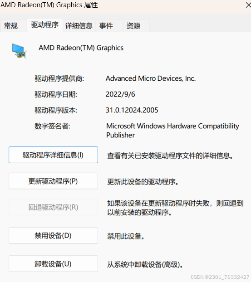Click 卸载设备(U) button

point(53,264)
